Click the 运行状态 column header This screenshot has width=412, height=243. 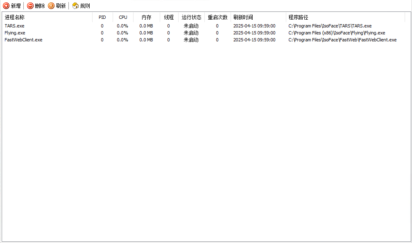pos(191,18)
